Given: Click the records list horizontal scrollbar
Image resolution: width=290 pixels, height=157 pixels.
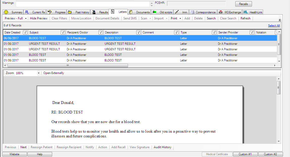Looking at the screenshot, I should pyautogui.click(x=68, y=65).
